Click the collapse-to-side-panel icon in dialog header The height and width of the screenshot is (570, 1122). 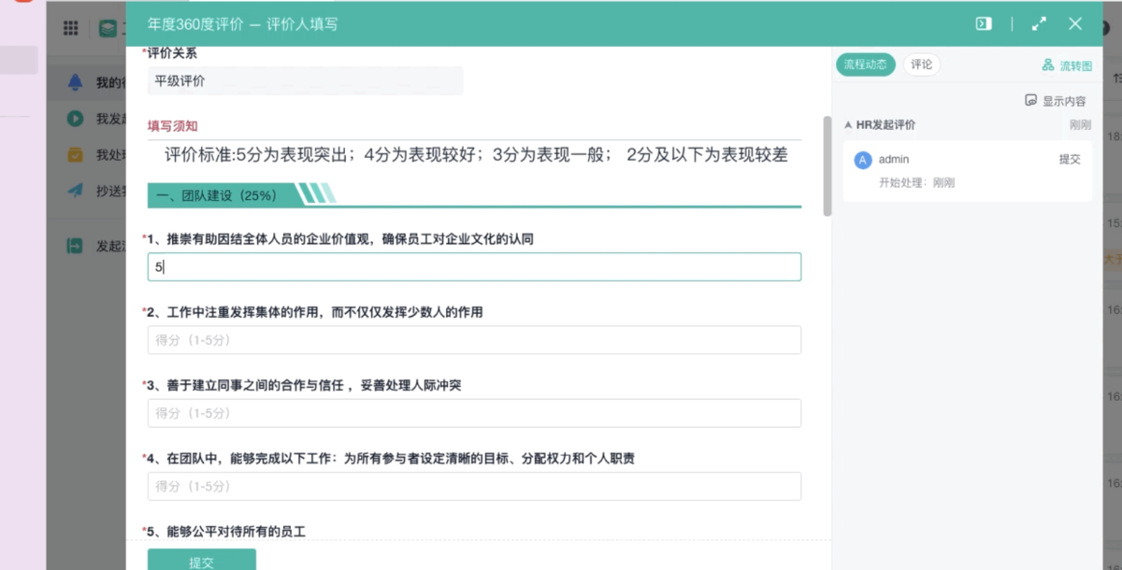[x=982, y=23]
